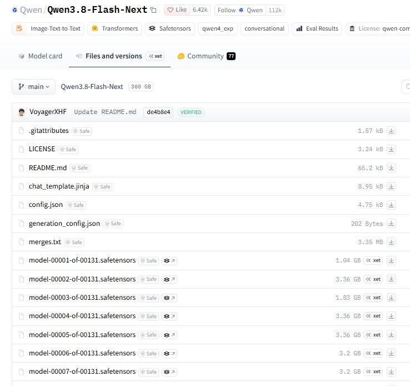
Task: Download model-00001-of-00131.safetensors
Action: (391, 260)
